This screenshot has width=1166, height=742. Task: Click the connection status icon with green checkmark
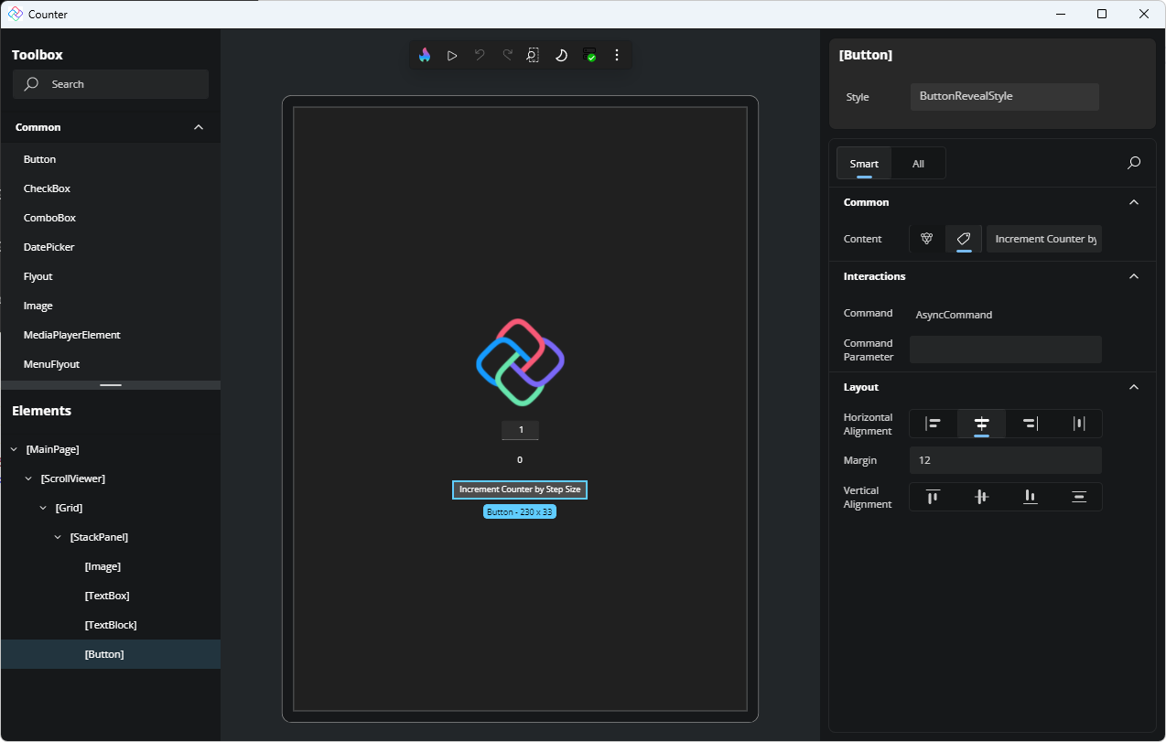click(590, 55)
